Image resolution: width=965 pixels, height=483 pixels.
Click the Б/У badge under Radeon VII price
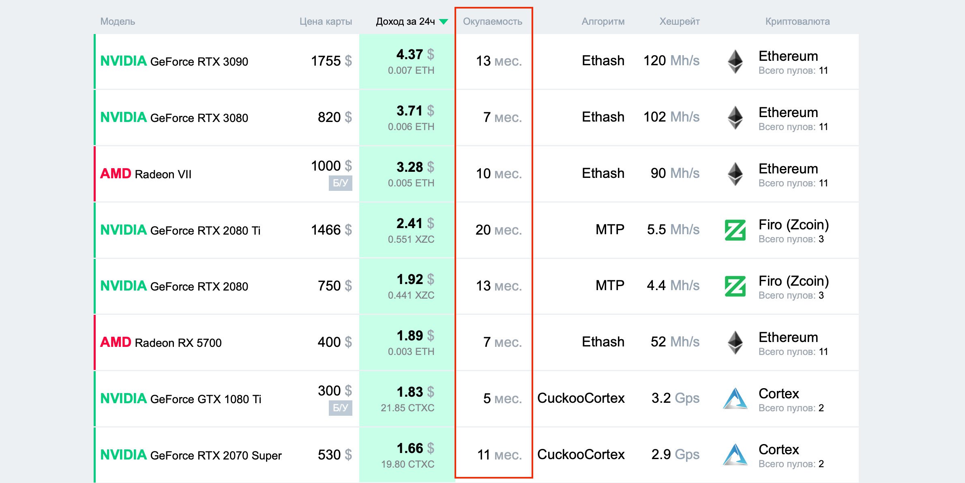tap(340, 183)
